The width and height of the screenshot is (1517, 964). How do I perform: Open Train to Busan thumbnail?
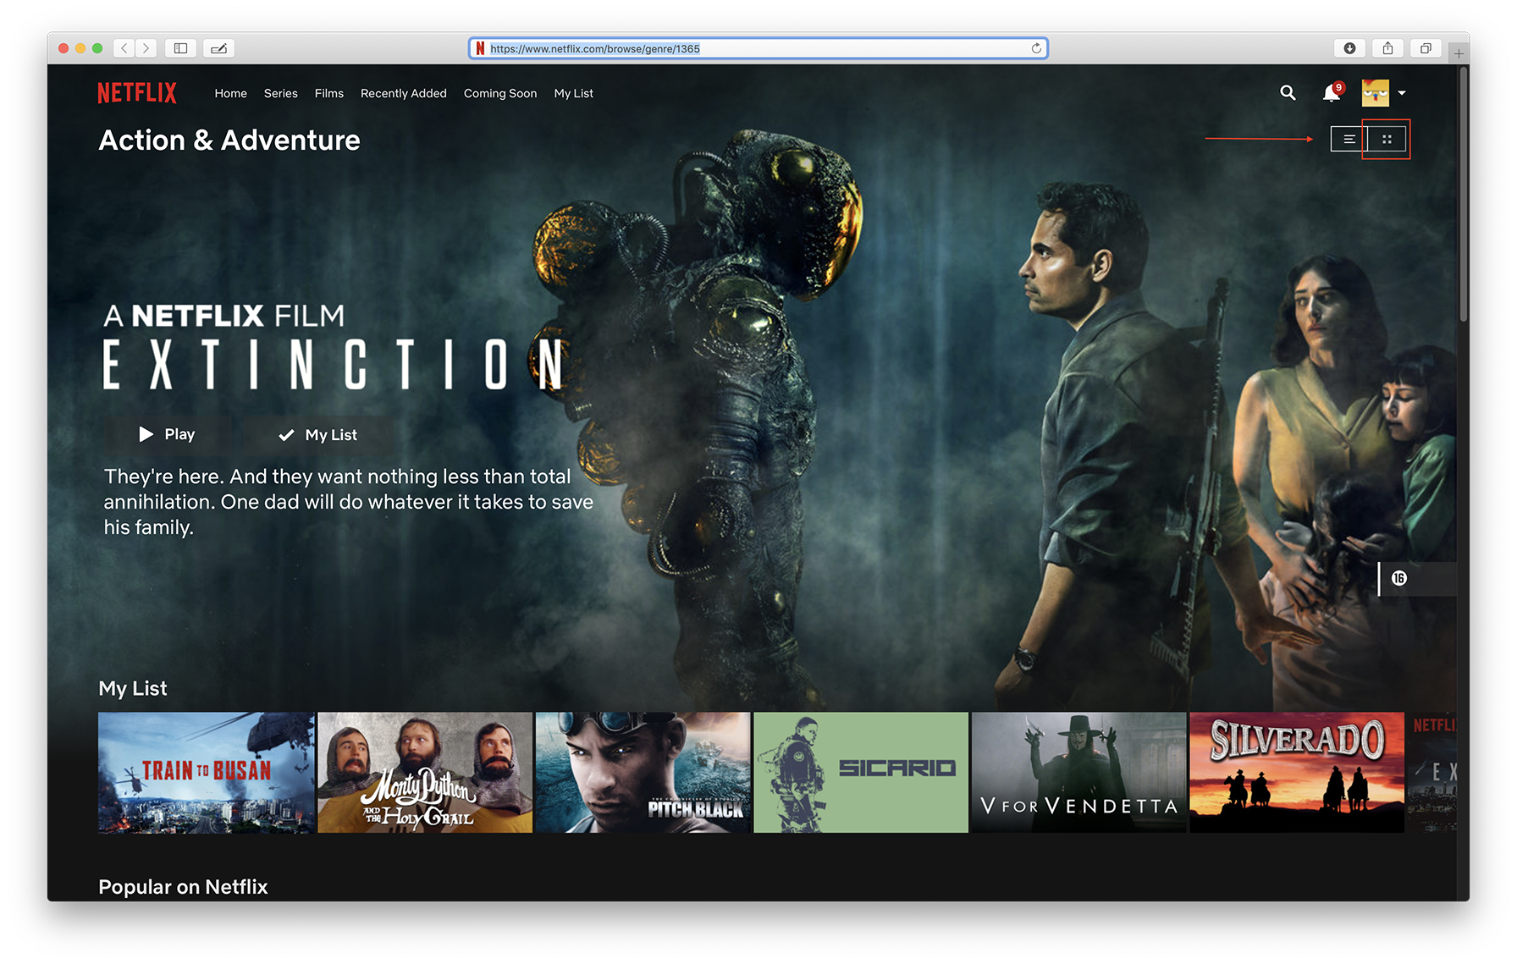click(x=207, y=772)
